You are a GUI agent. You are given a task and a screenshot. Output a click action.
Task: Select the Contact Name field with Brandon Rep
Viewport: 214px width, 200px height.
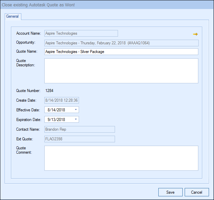[80, 129]
